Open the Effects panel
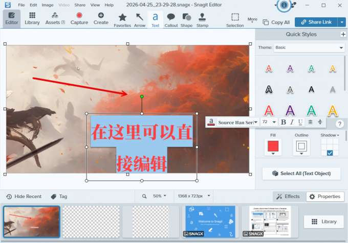The image size is (348, 243). 288,197
